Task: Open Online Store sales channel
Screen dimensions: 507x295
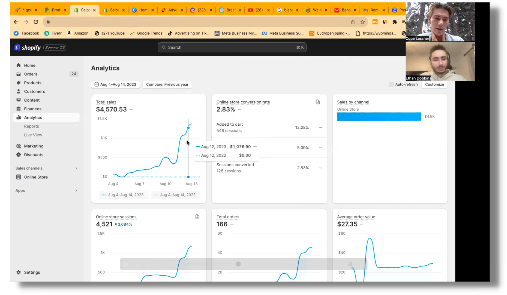Action: pos(36,177)
